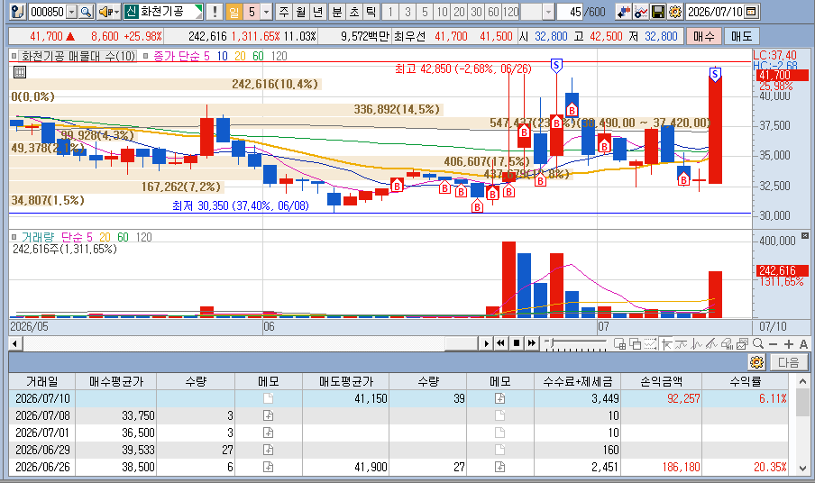Save chart using the floppy disk icon
The image size is (815, 483).
point(658,12)
